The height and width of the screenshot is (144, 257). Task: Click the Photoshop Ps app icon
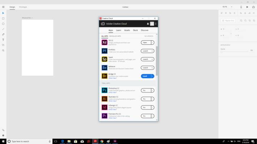(x=104, y=90)
